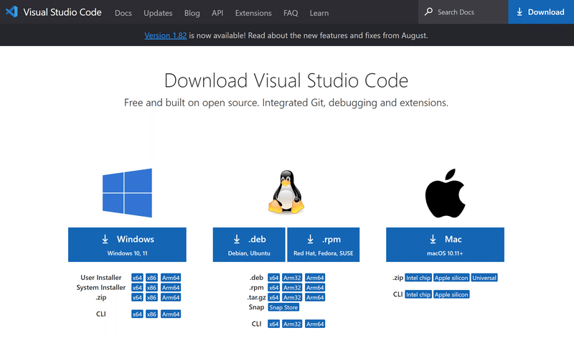This screenshot has height=338, width=574.
Task: Open Extensions in the top navigation
Action: (x=253, y=13)
